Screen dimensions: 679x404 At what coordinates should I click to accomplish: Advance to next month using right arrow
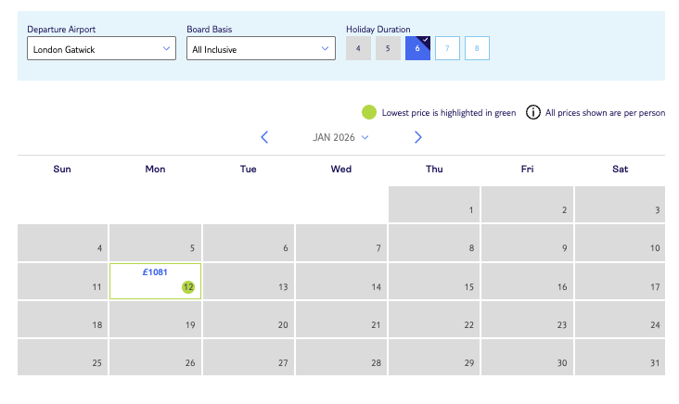(417, 137)
